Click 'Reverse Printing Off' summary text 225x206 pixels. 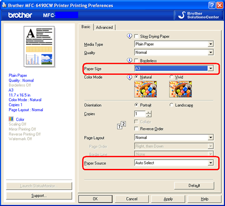coord(25,134)
